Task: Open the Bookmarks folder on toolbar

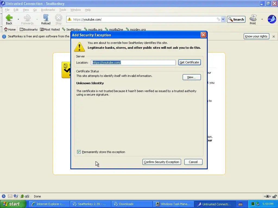Action: [x=29, y=29]
